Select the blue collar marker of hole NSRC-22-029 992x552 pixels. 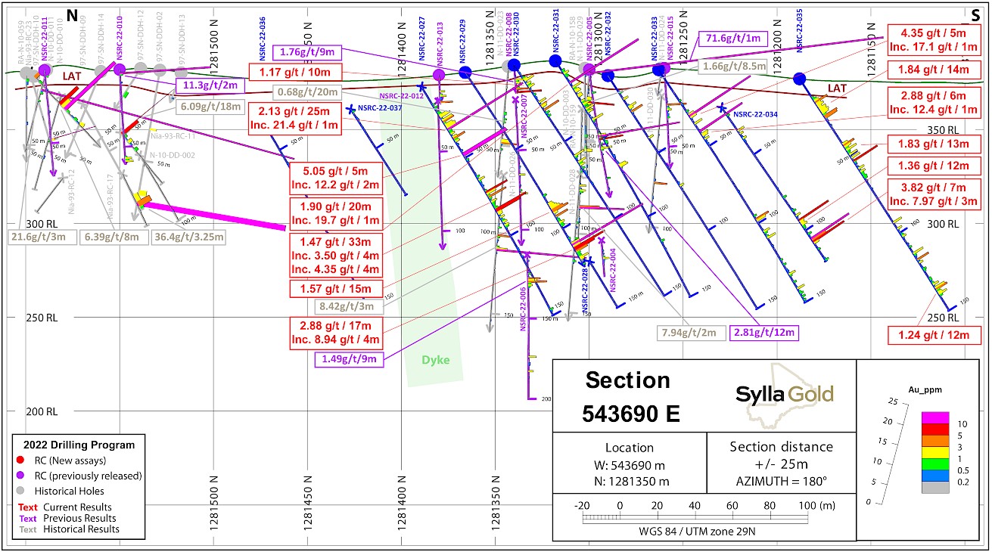(x=465, y=72)
